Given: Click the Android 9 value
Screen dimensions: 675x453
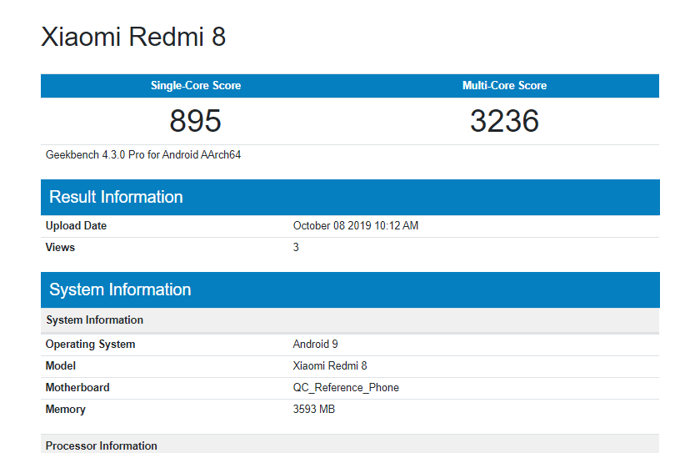Looking at the screenshot, I should pos(315,345).
